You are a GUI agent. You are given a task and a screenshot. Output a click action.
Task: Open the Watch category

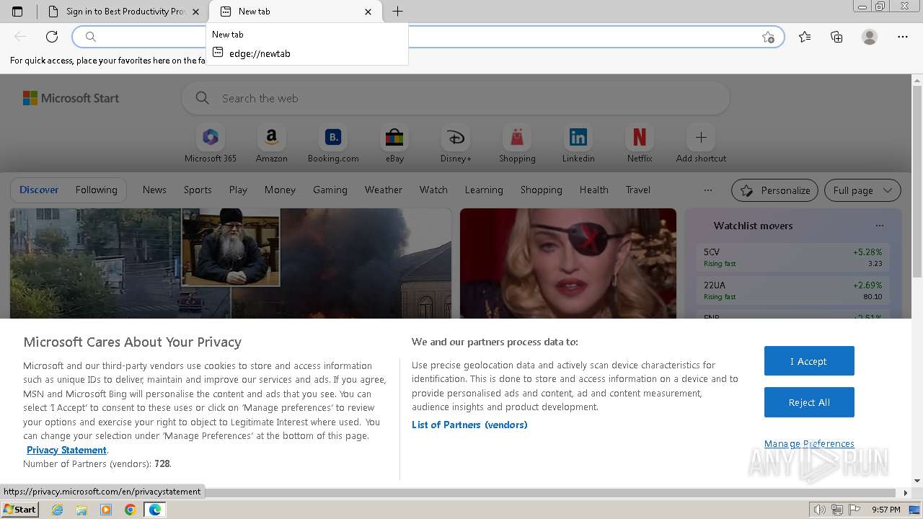coord(433,190)
